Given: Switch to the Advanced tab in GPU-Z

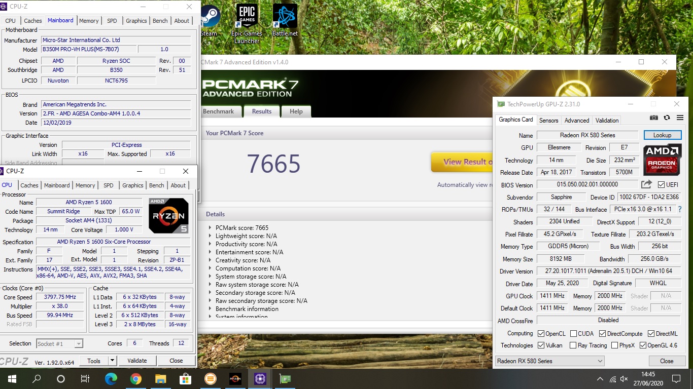Looking at the screenshot, I should click(577, 121).
